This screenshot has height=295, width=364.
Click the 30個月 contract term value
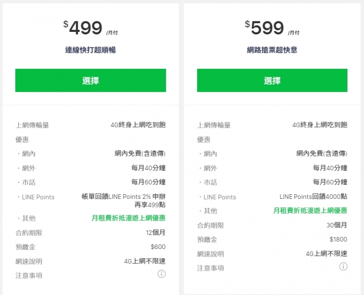337,225
